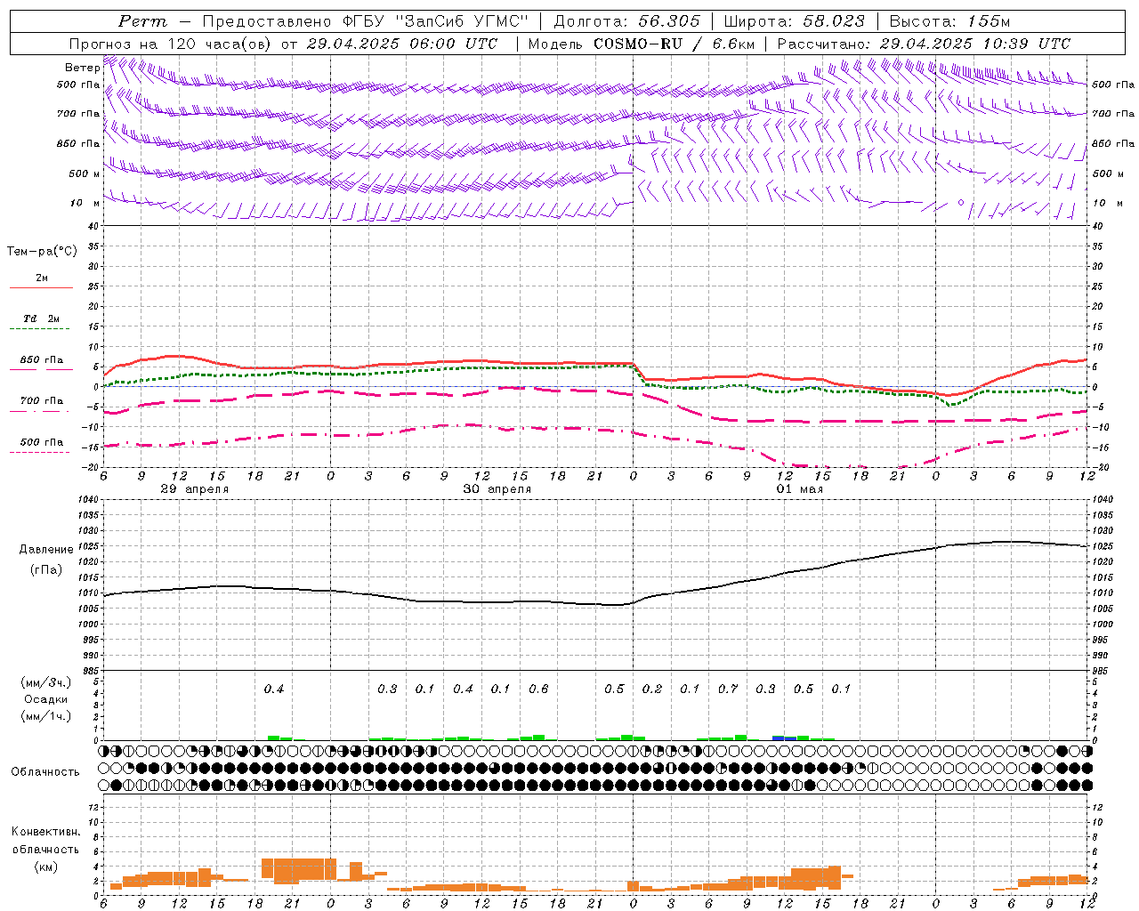Click "500 гПа" in the temperature legend
This screenshot has height=911, width=1139.
pos(42,442)
